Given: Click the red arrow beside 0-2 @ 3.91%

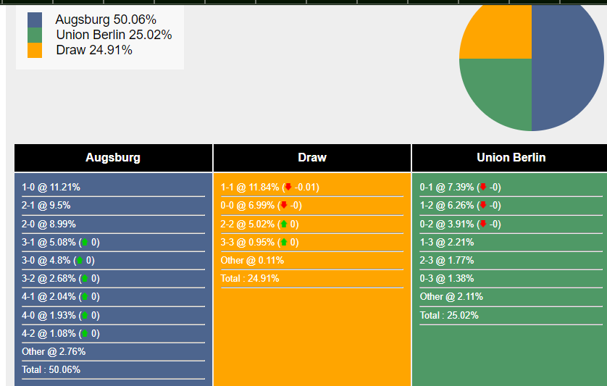Looking at the screenshot, I should pyautogui.click(x=482, y=225).
